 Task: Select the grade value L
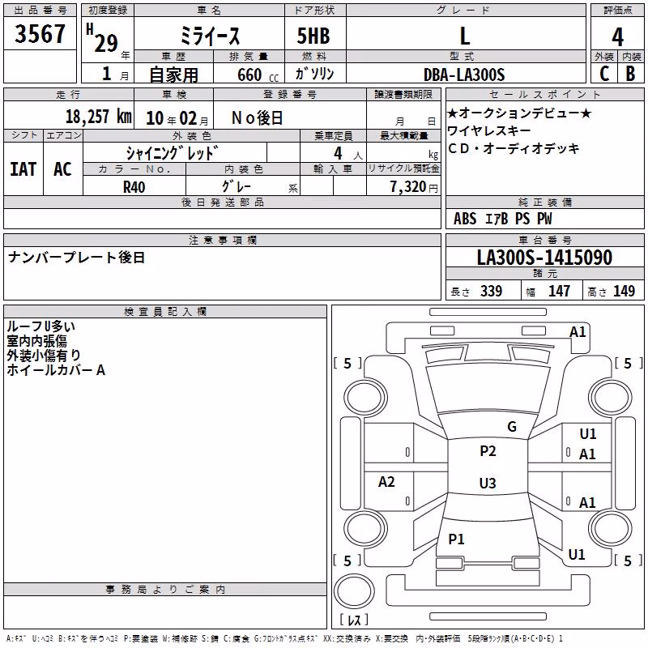click(x=465, y=36)
